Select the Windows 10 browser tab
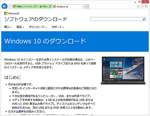The height and width of the screenshot is (116, 150). [68, 6]
